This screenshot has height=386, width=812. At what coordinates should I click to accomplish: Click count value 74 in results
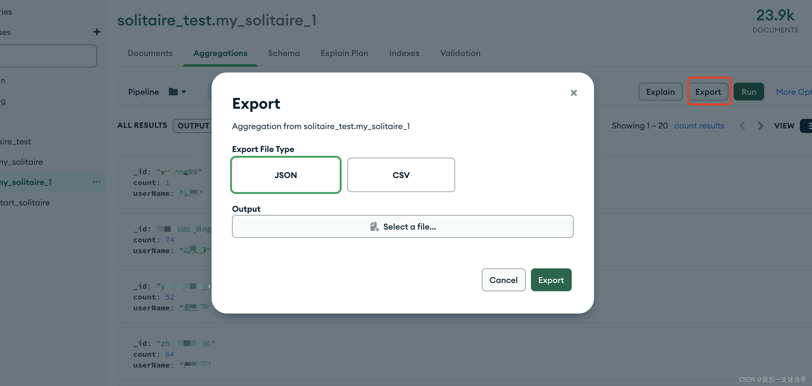coord(170,240)
